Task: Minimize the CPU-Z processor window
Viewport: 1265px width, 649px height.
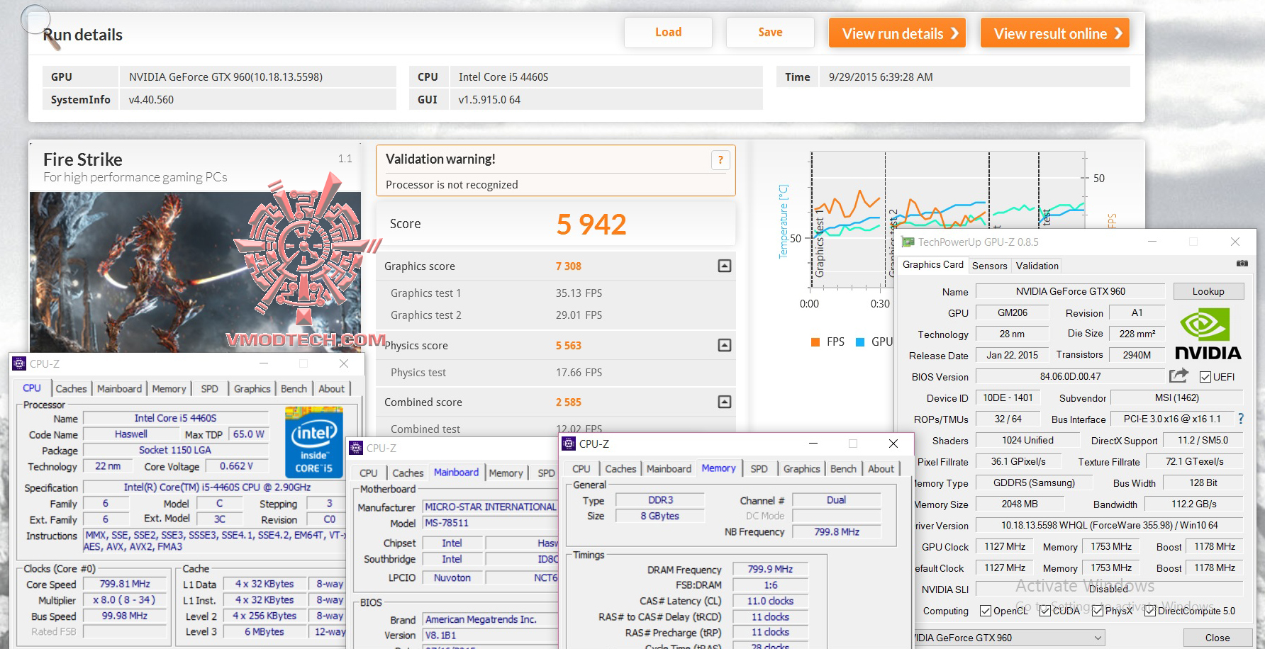Action: click(264, 363)
